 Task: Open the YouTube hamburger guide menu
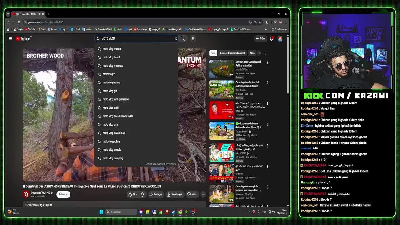[10, 39]
